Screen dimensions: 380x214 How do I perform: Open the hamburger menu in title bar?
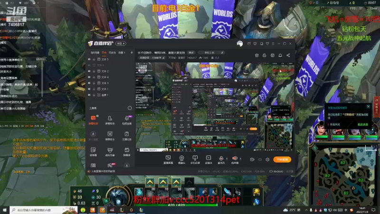273,44
